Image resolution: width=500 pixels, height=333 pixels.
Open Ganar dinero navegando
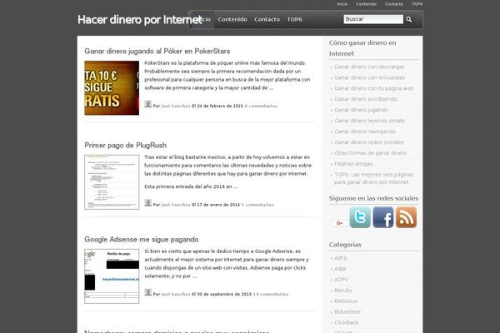click(365, 132)
